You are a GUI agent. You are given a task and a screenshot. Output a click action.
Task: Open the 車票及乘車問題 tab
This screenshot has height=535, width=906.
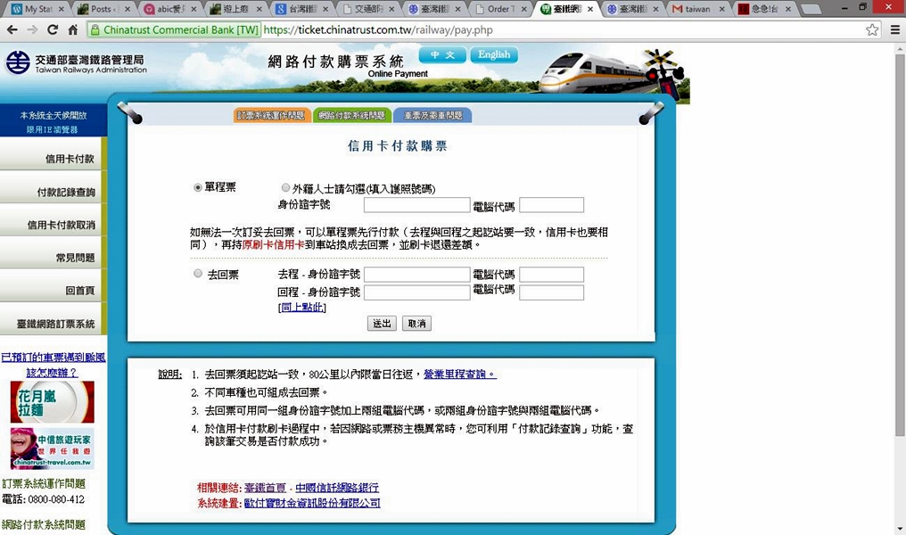tap(432, 116)
